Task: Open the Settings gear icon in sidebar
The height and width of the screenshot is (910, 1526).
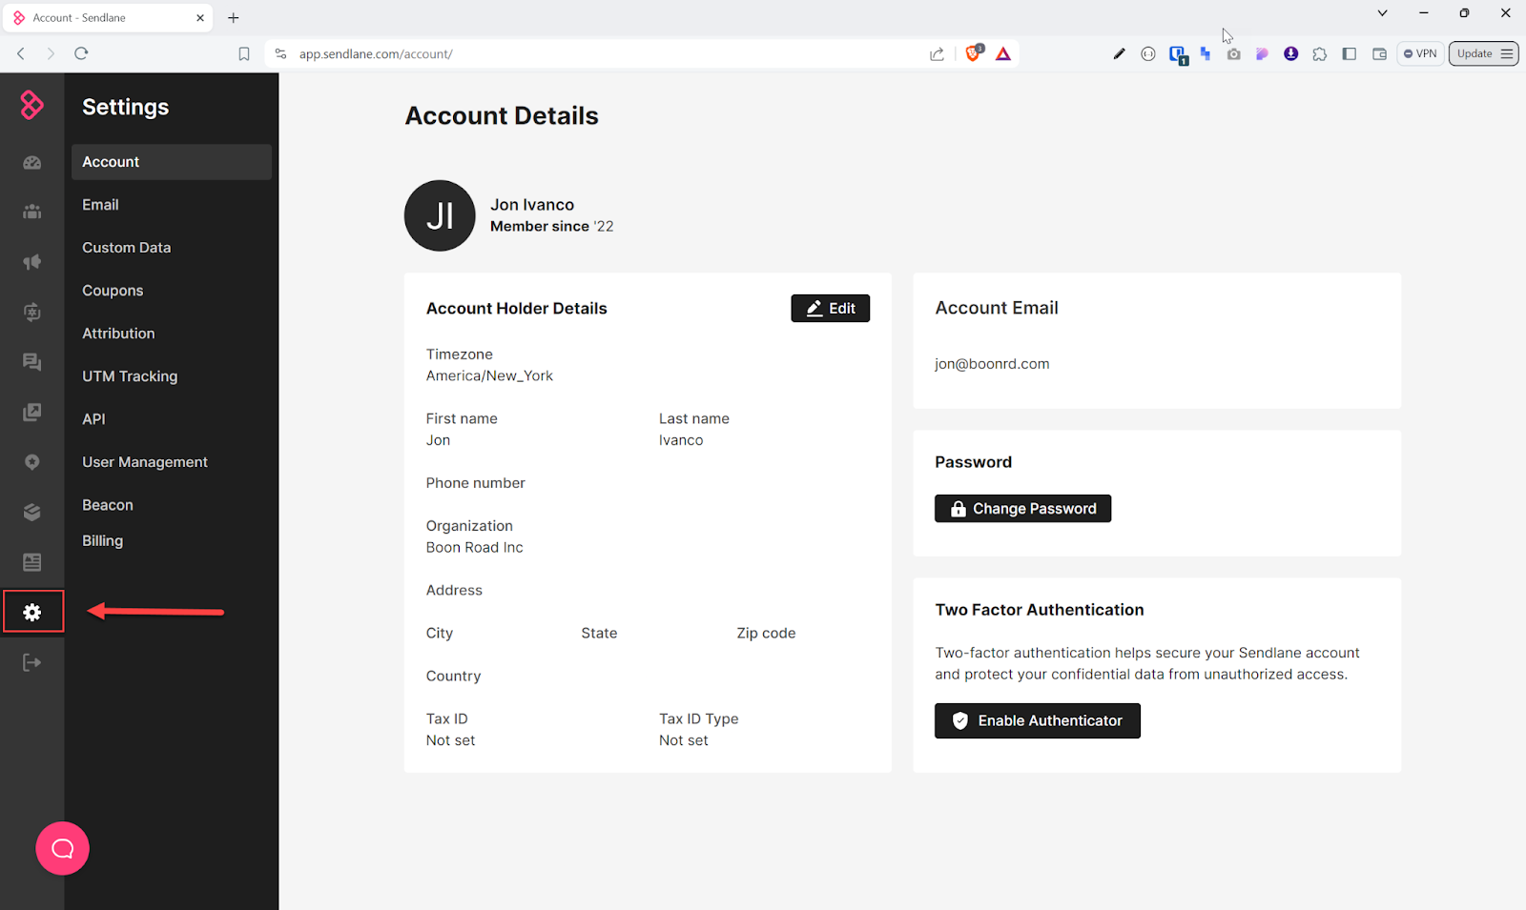Action: (x=32, y=612)
